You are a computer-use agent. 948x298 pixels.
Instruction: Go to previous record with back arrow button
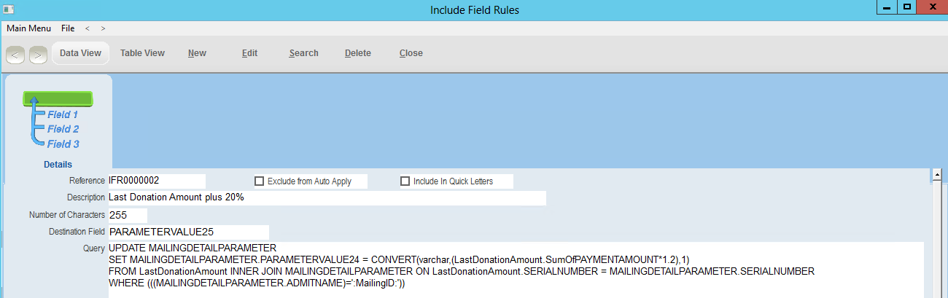(x=16, y=54)
